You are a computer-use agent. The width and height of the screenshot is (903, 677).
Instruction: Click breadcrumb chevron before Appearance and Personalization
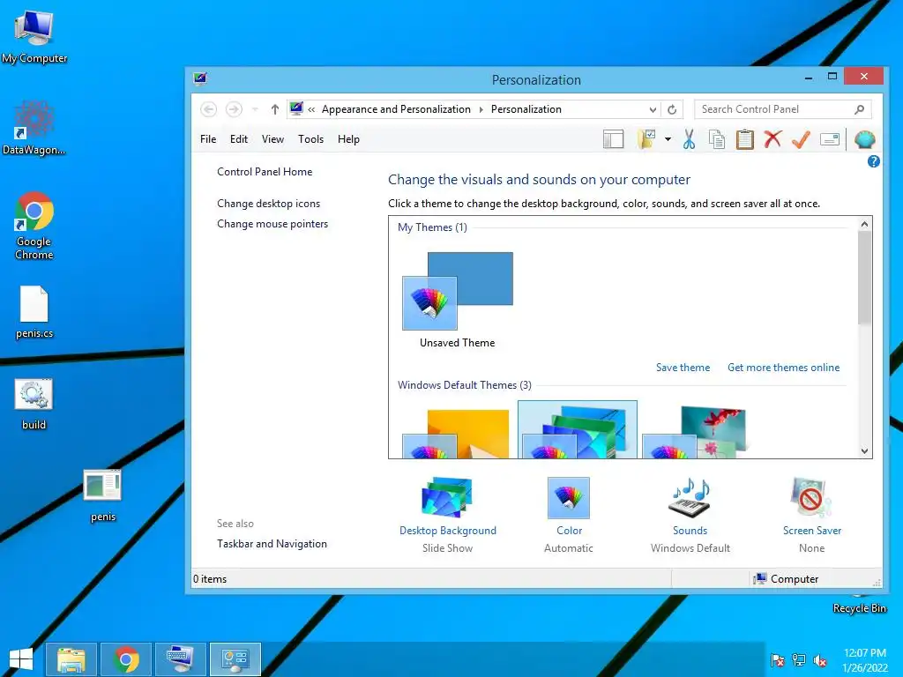[x=311, y=109]
